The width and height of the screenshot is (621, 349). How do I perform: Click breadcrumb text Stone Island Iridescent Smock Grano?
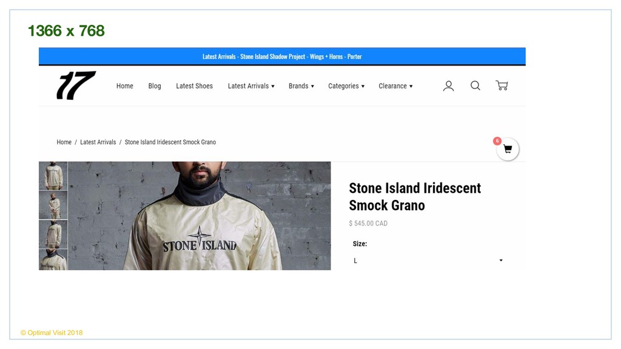tap(170, 142)
